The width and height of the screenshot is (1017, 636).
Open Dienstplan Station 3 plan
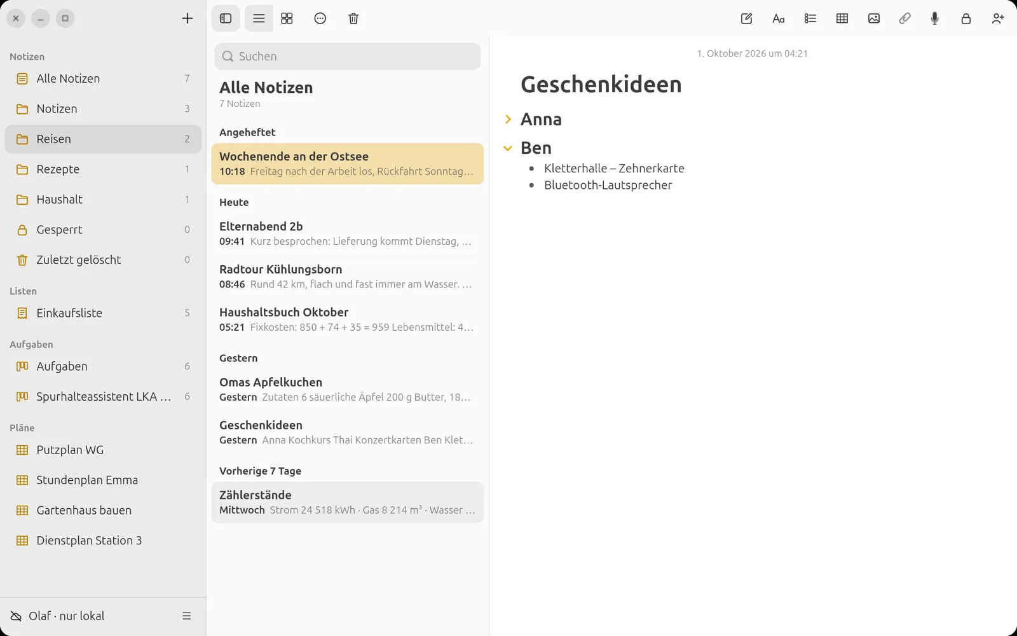coord(103,541)
